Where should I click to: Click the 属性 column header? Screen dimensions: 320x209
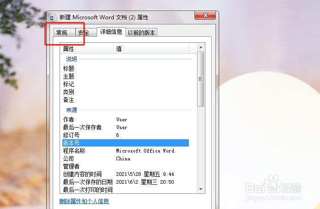click(87, 49)
